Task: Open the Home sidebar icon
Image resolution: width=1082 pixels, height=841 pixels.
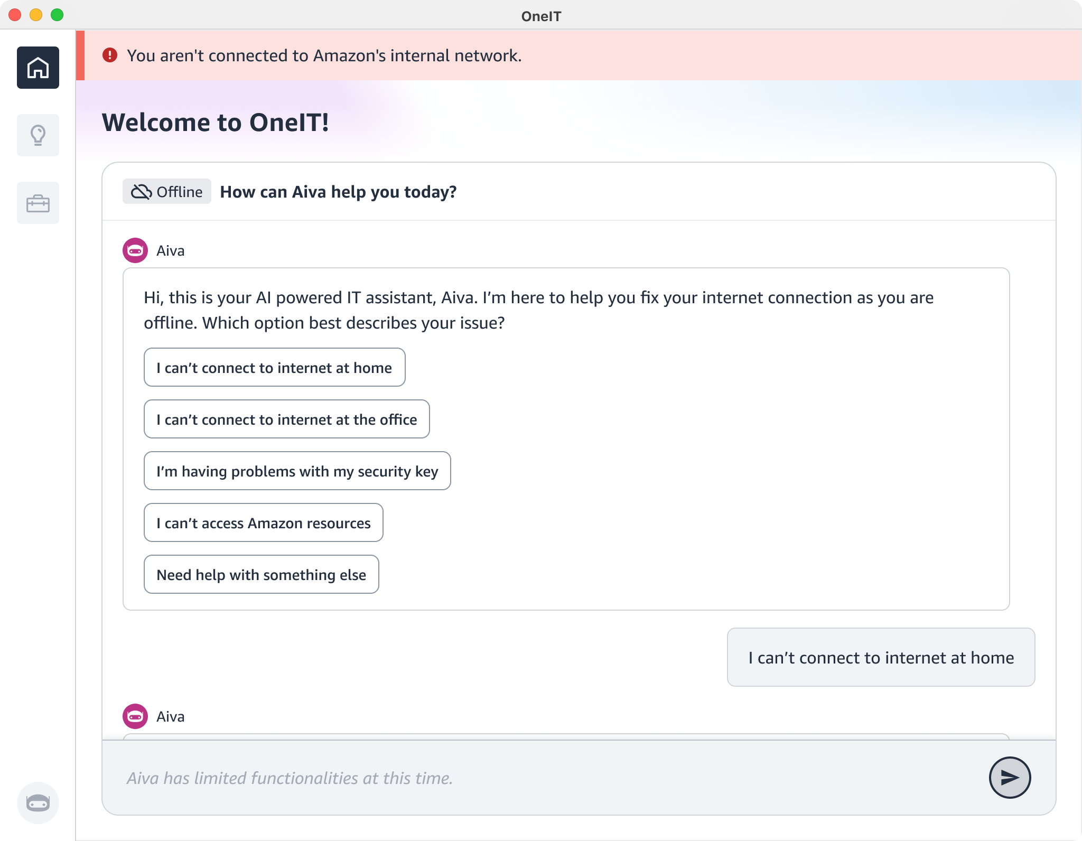Action: point(38,68)
